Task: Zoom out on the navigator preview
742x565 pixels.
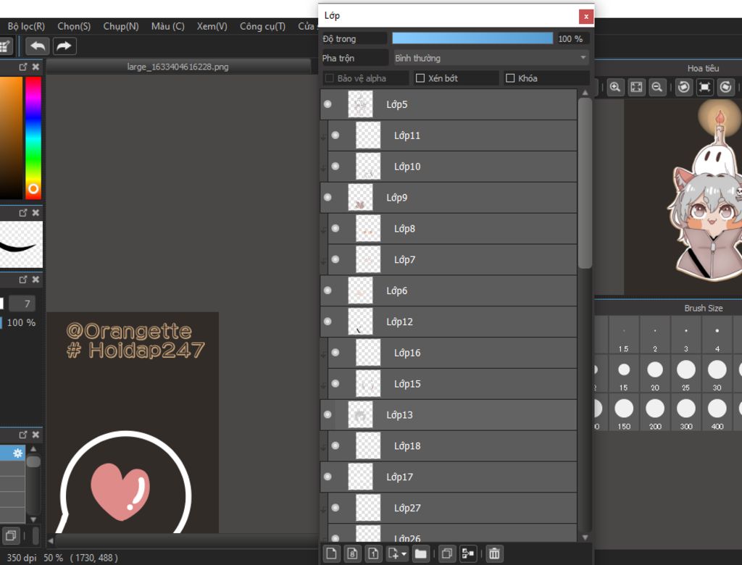Action: point(657,87)
